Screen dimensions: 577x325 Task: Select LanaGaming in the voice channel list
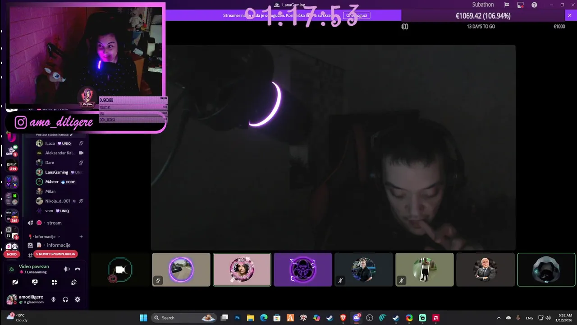tap(60, 172)
